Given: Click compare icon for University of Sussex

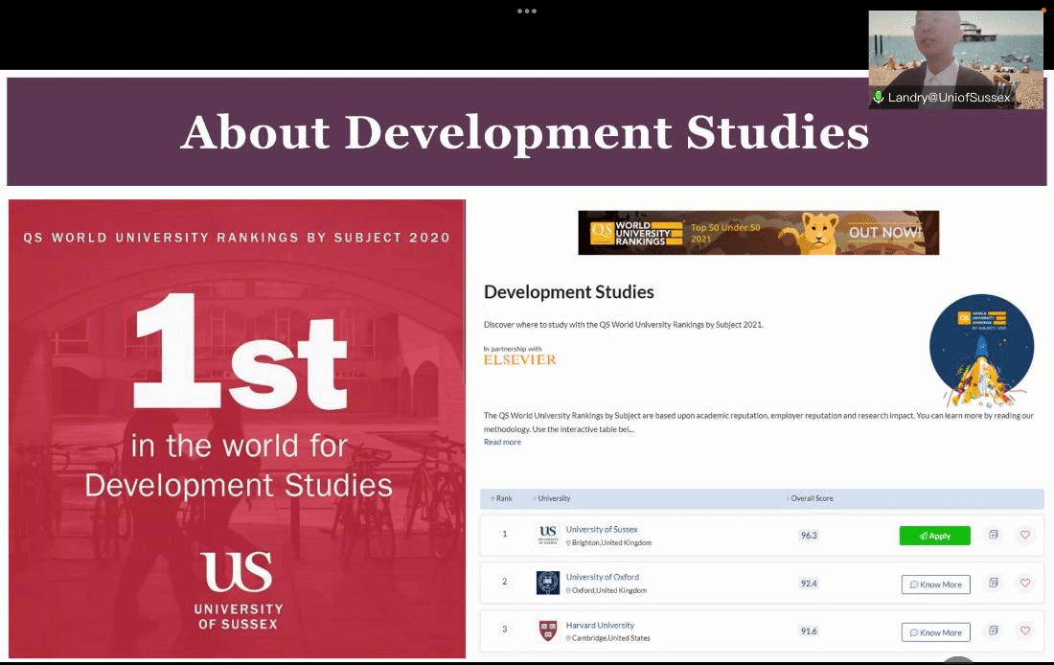Looking at the screenshot, I should [x=994, y=535].
